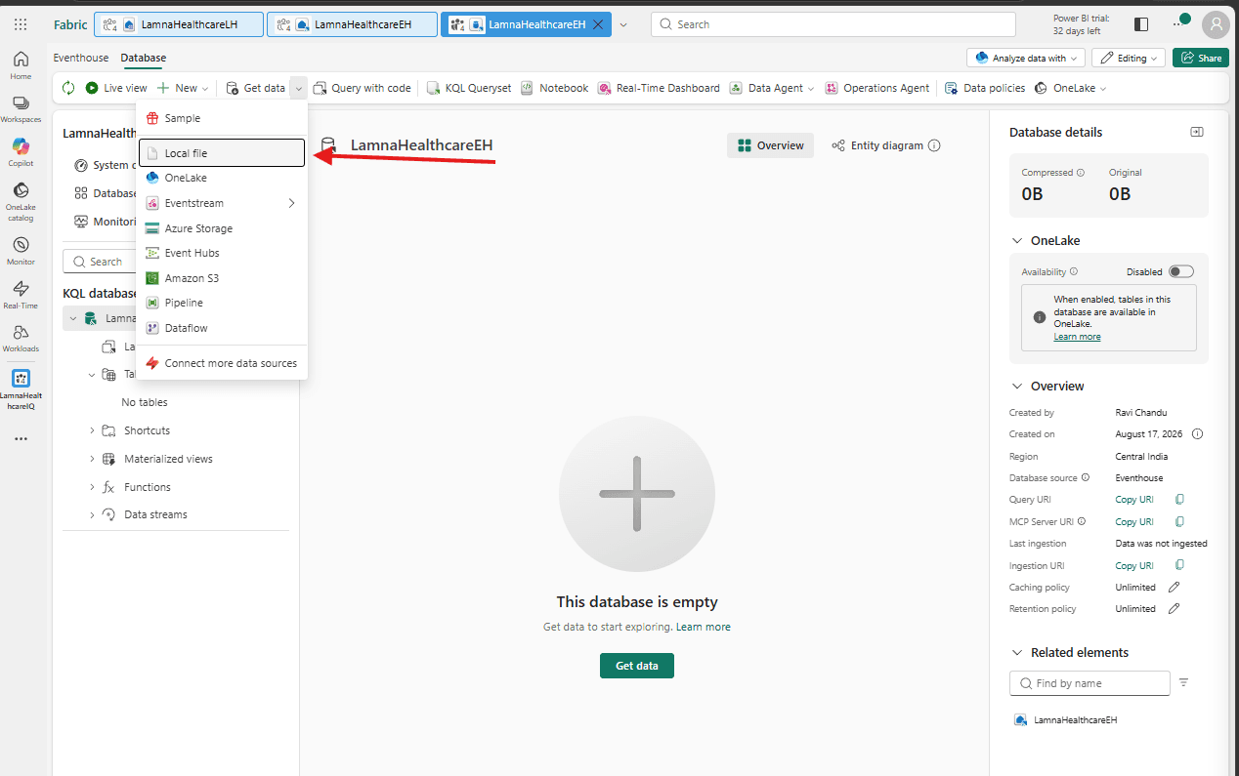Collapse the Get data dropdown arrow

[298, 88]
